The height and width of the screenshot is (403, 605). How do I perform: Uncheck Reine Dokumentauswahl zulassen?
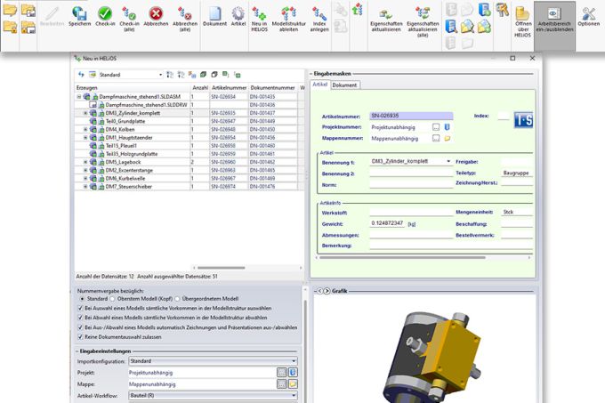pyautogui.click(x=78, y=336)
